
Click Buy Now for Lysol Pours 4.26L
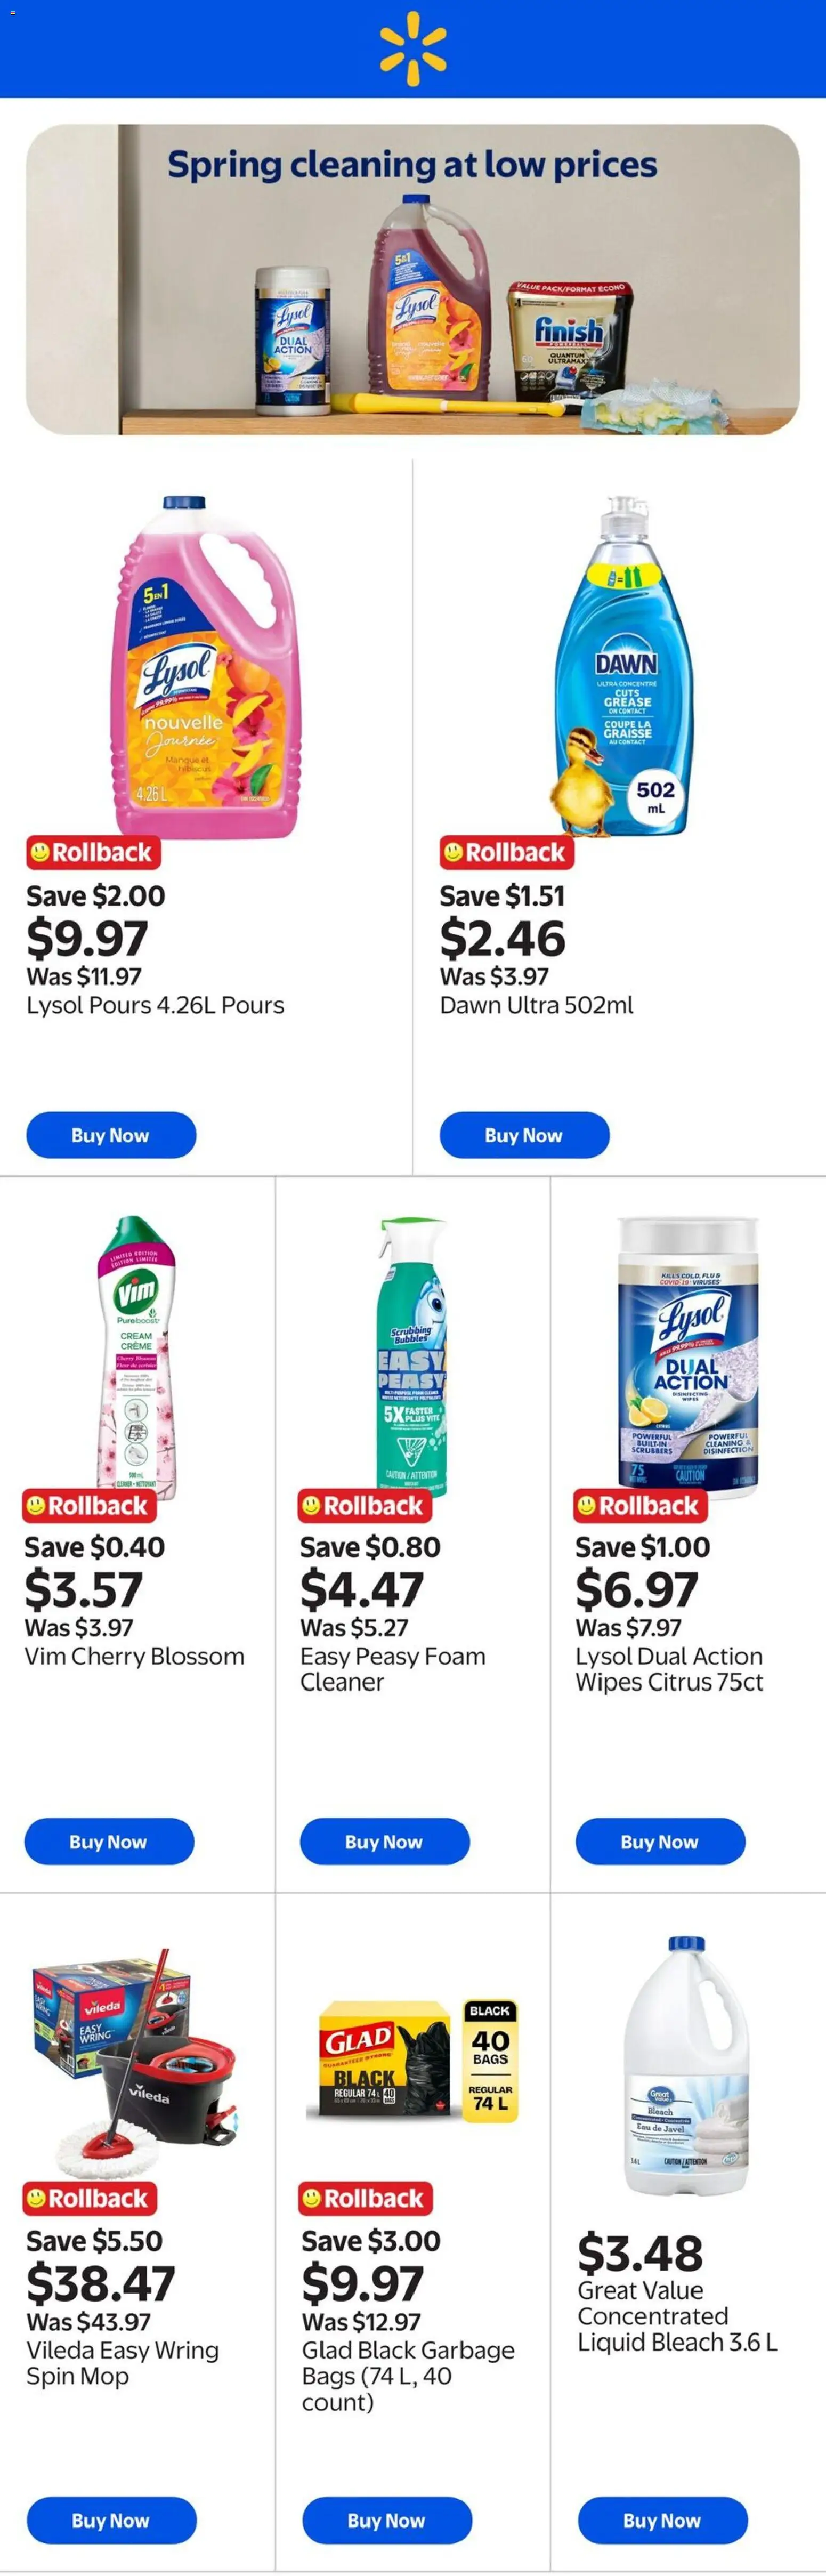[x=111, y=1135]
